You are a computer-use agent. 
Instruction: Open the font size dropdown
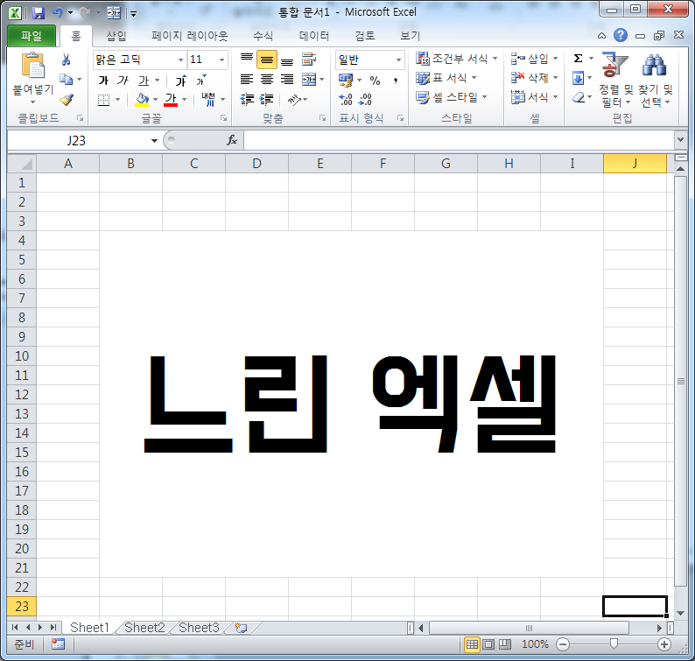coord(221,60)
